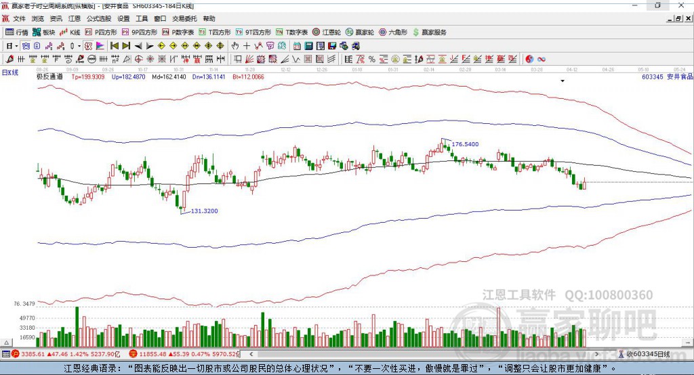This screenshot has width=694, height=375.
Task: Switch to K线 chart view
Action: [x=70, y=32]
